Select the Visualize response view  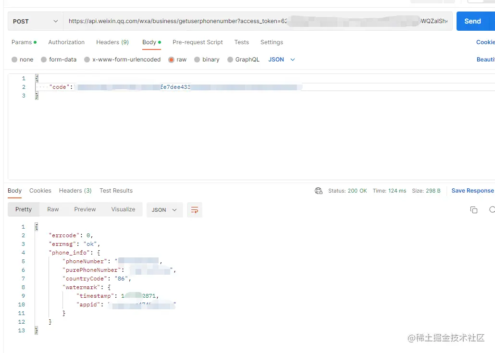tap(123, 209)
